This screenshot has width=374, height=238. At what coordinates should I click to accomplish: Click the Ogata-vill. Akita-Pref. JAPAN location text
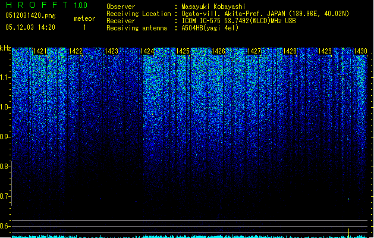tap(265, 14)
